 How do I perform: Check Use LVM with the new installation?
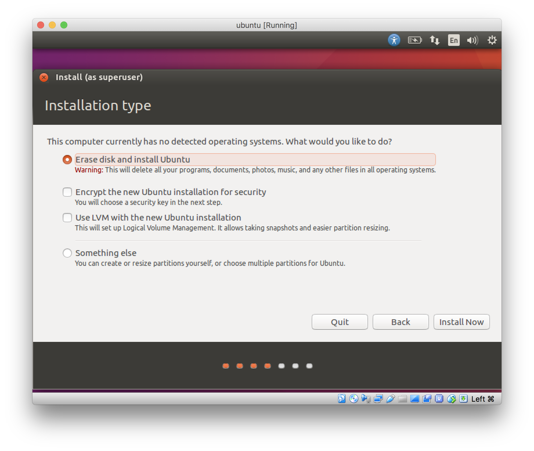click(67, 218)
